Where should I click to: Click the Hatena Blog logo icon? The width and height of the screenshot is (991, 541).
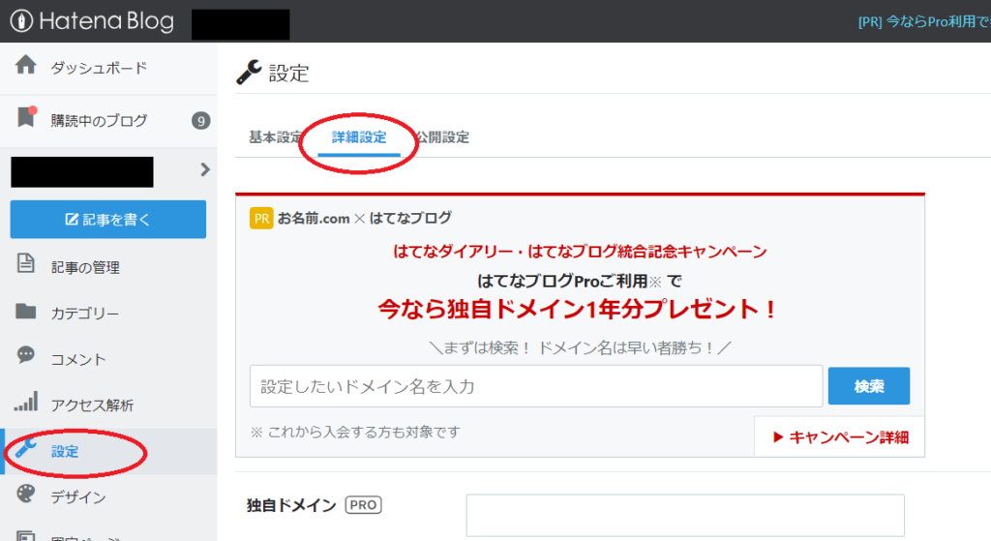click(21, 21)
